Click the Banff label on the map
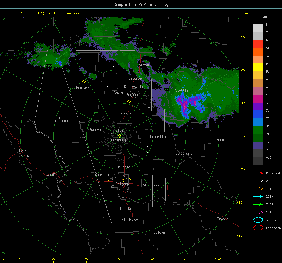 (x=52, y=174)
